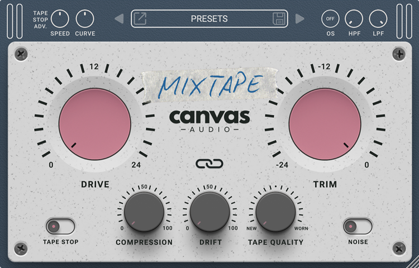The image size is (419, 268).
Task: Click the left vent slot handle
Action: point(15,21)
